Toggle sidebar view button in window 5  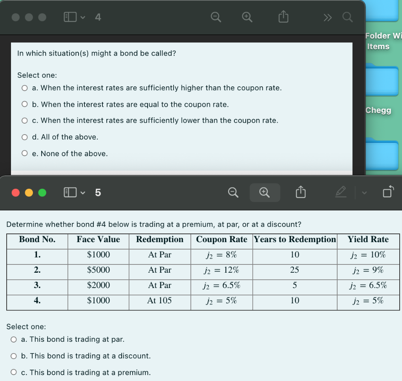[70, 192]
